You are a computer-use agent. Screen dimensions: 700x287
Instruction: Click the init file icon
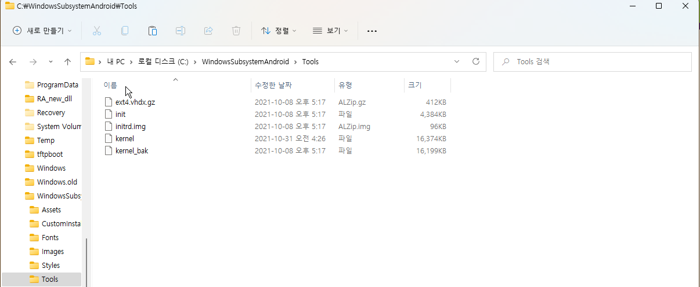point(108,114)
